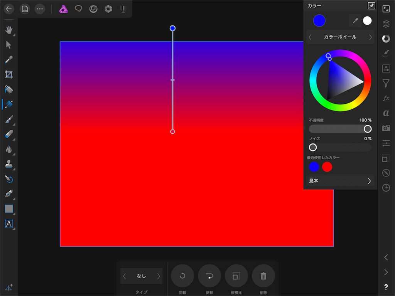Select the Gradient tool
Viewport: 395px width, 296px height.
[x=9, y=104]
